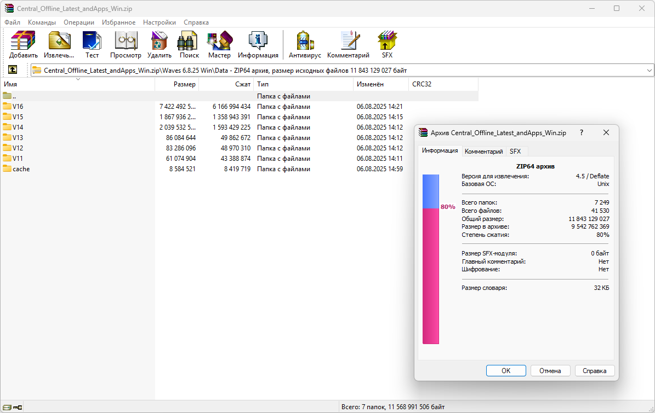Image resolution: width=655 pixels, height=413 pixels.
Task: Click the V11 folder icon
Action: pos(7,159)
